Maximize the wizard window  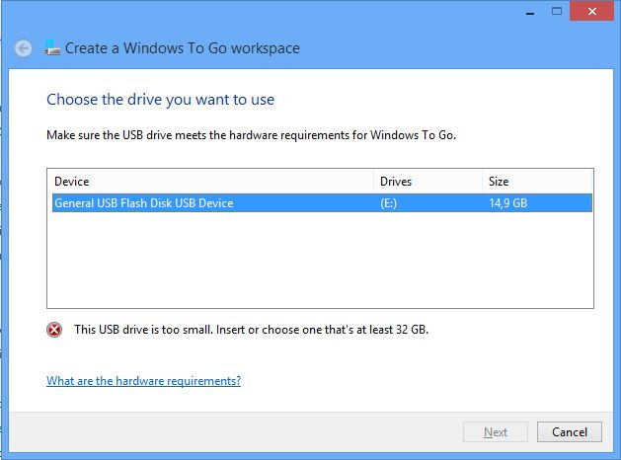pyautogui.click(x=557, y=11)
